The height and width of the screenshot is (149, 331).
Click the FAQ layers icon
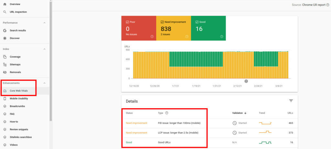[x=5, y=114]
